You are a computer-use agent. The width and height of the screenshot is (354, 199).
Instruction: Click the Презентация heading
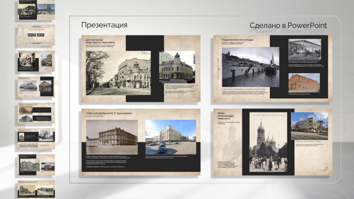coord(104,25)
